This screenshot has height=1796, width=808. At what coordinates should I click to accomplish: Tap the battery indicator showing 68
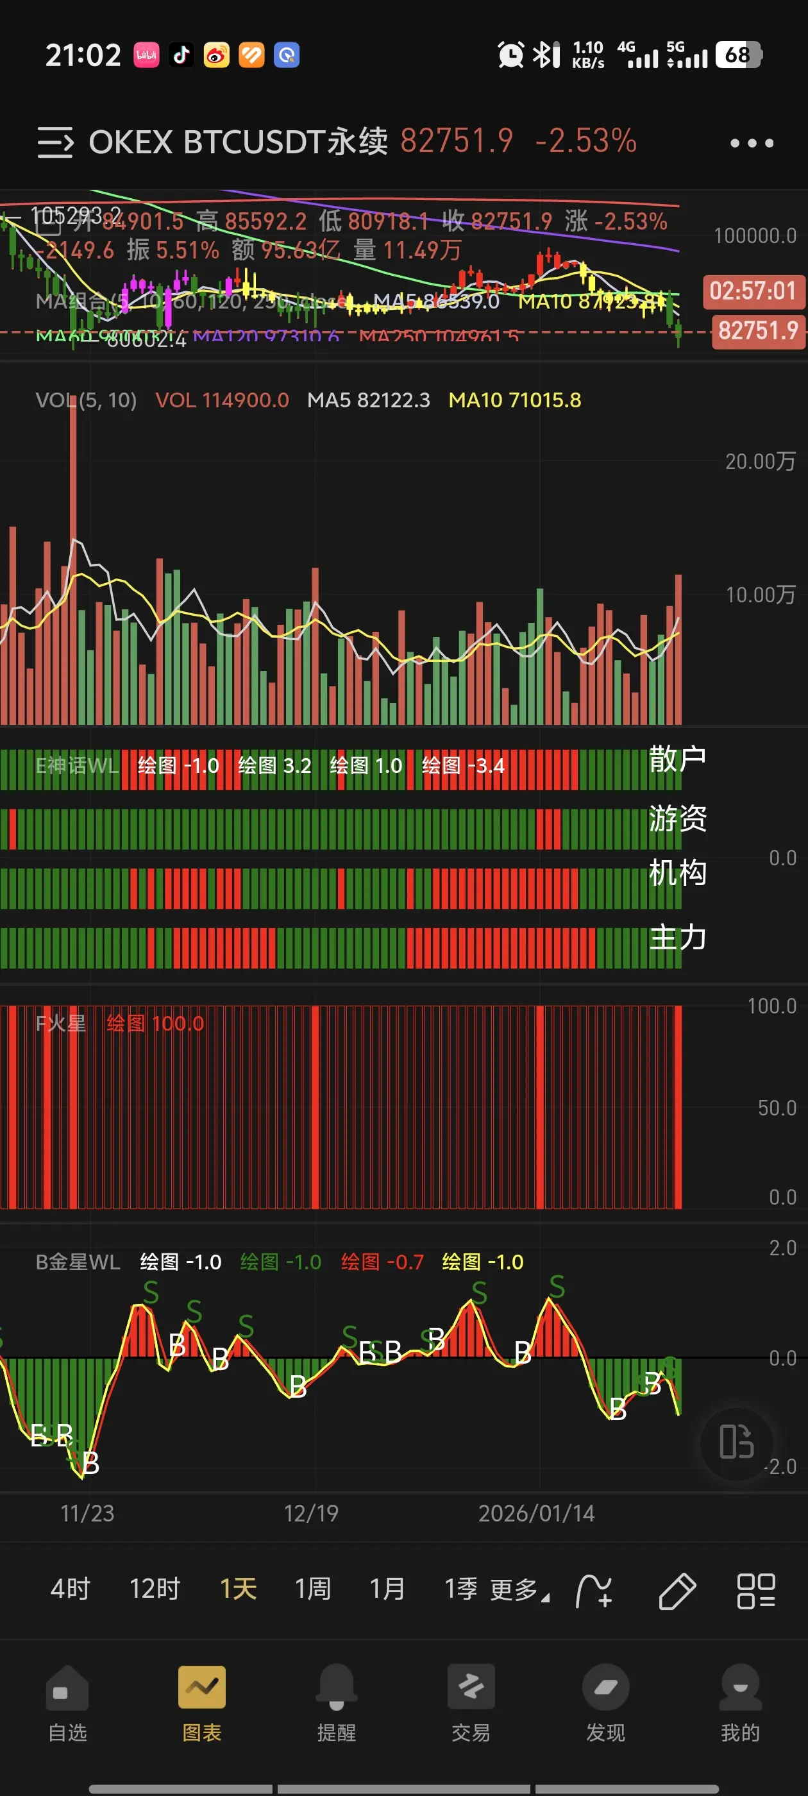point(739,55)
